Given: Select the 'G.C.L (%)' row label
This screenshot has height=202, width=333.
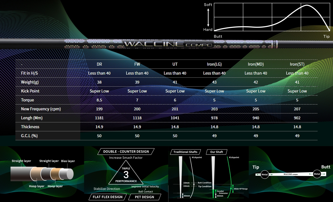Looking at the screenshot, I should click(x=29, y=136).
